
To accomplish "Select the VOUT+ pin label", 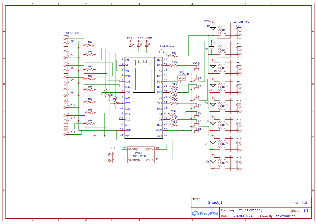I will tap(149, 149).
